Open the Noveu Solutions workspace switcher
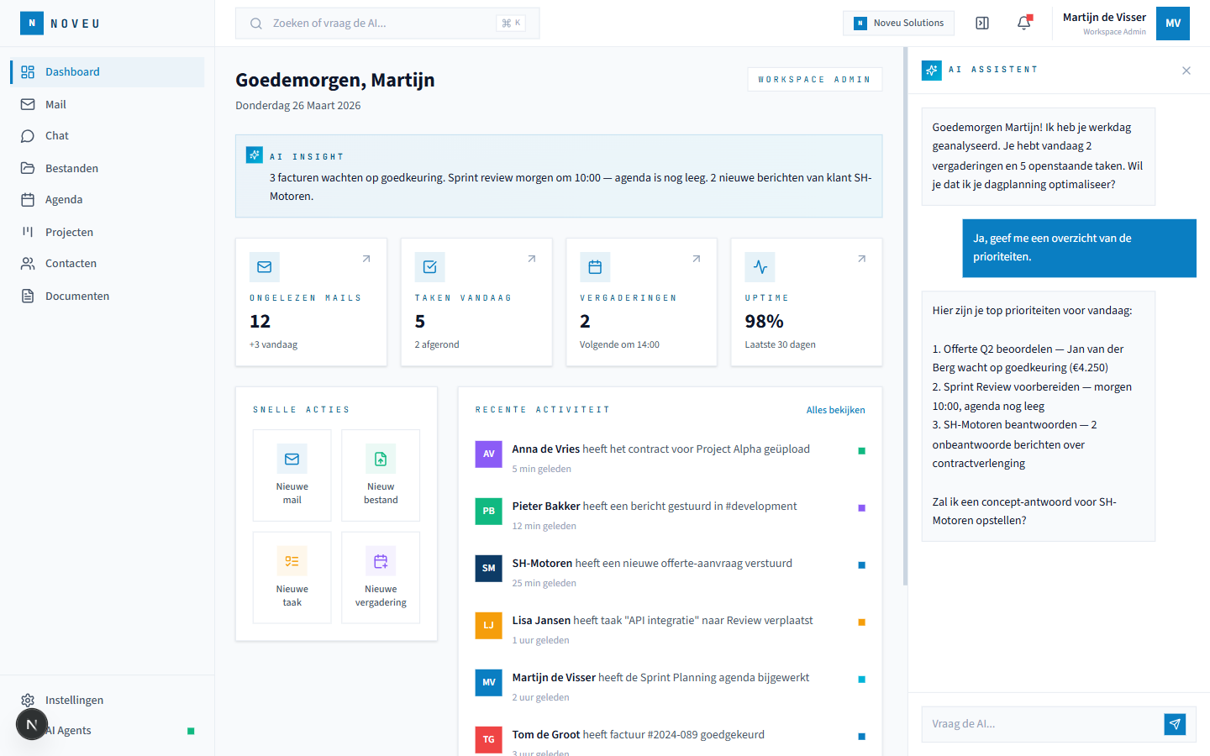 pyautogui.click(x=898, y=24)
